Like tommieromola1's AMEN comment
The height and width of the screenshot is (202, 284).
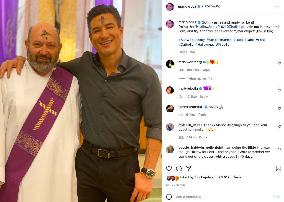[x=279, y=109]
